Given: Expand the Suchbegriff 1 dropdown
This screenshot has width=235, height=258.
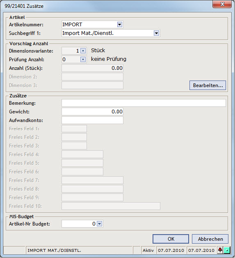Looking at the screenshot, I should (x=156, y=33).
